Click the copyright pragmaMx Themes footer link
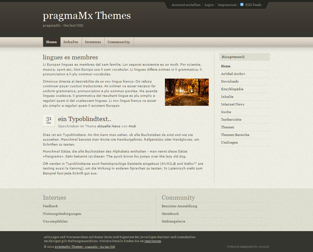 pyautogui.click(x=85, y=247)
